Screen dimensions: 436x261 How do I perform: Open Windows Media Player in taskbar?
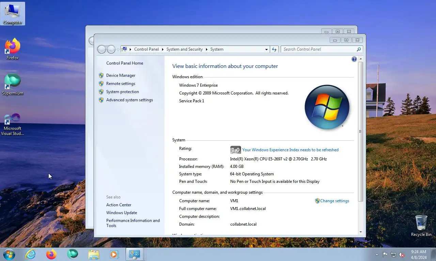[x=114, y=254]
